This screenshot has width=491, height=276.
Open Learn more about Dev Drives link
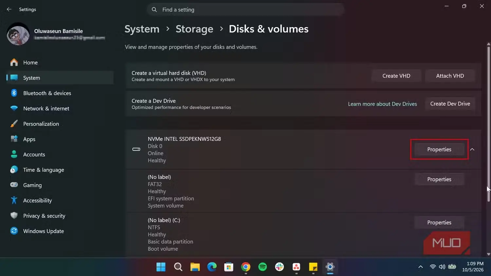pyautogui.click(x=382, y=104)
